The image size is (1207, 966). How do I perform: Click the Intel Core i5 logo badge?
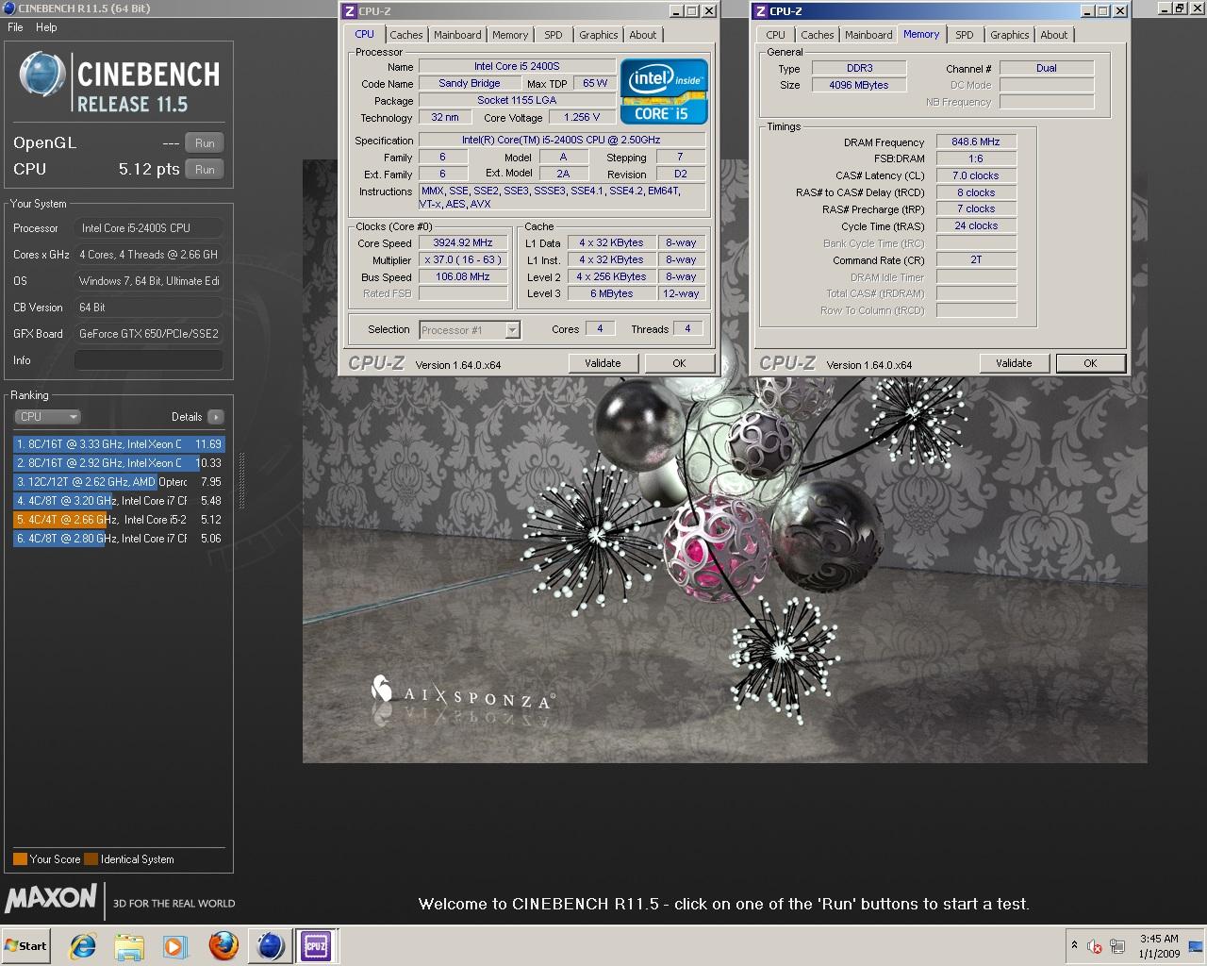pos(664,92)
